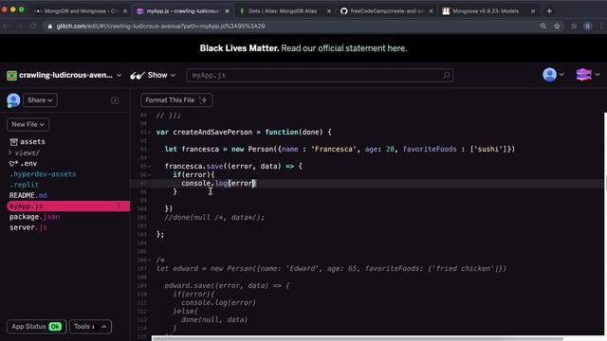Click the myApp.js file search field
The image size is (607, 341).
pos(320,75)
